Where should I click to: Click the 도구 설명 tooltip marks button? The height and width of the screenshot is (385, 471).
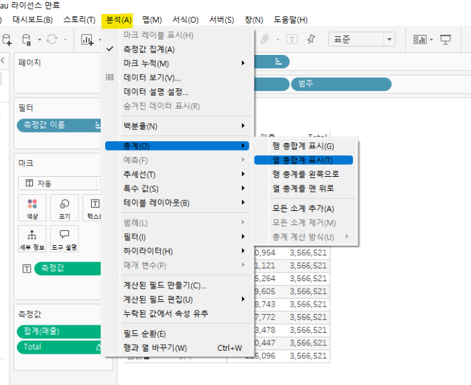tap(64, 239)
